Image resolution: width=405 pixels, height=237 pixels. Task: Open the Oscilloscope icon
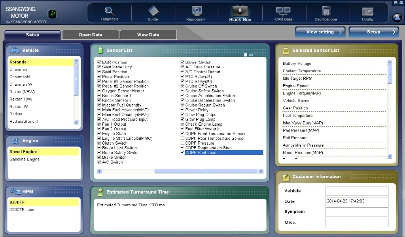click(326, 11)
